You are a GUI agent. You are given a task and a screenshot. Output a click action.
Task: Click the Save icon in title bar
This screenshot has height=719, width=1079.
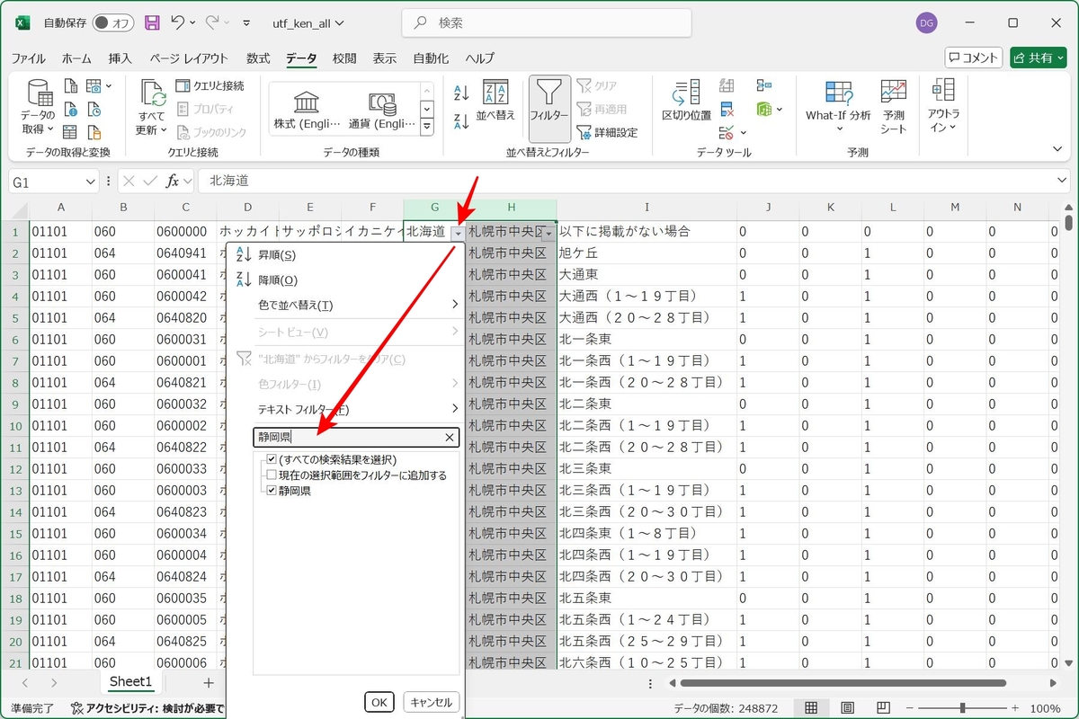(152, 22)
